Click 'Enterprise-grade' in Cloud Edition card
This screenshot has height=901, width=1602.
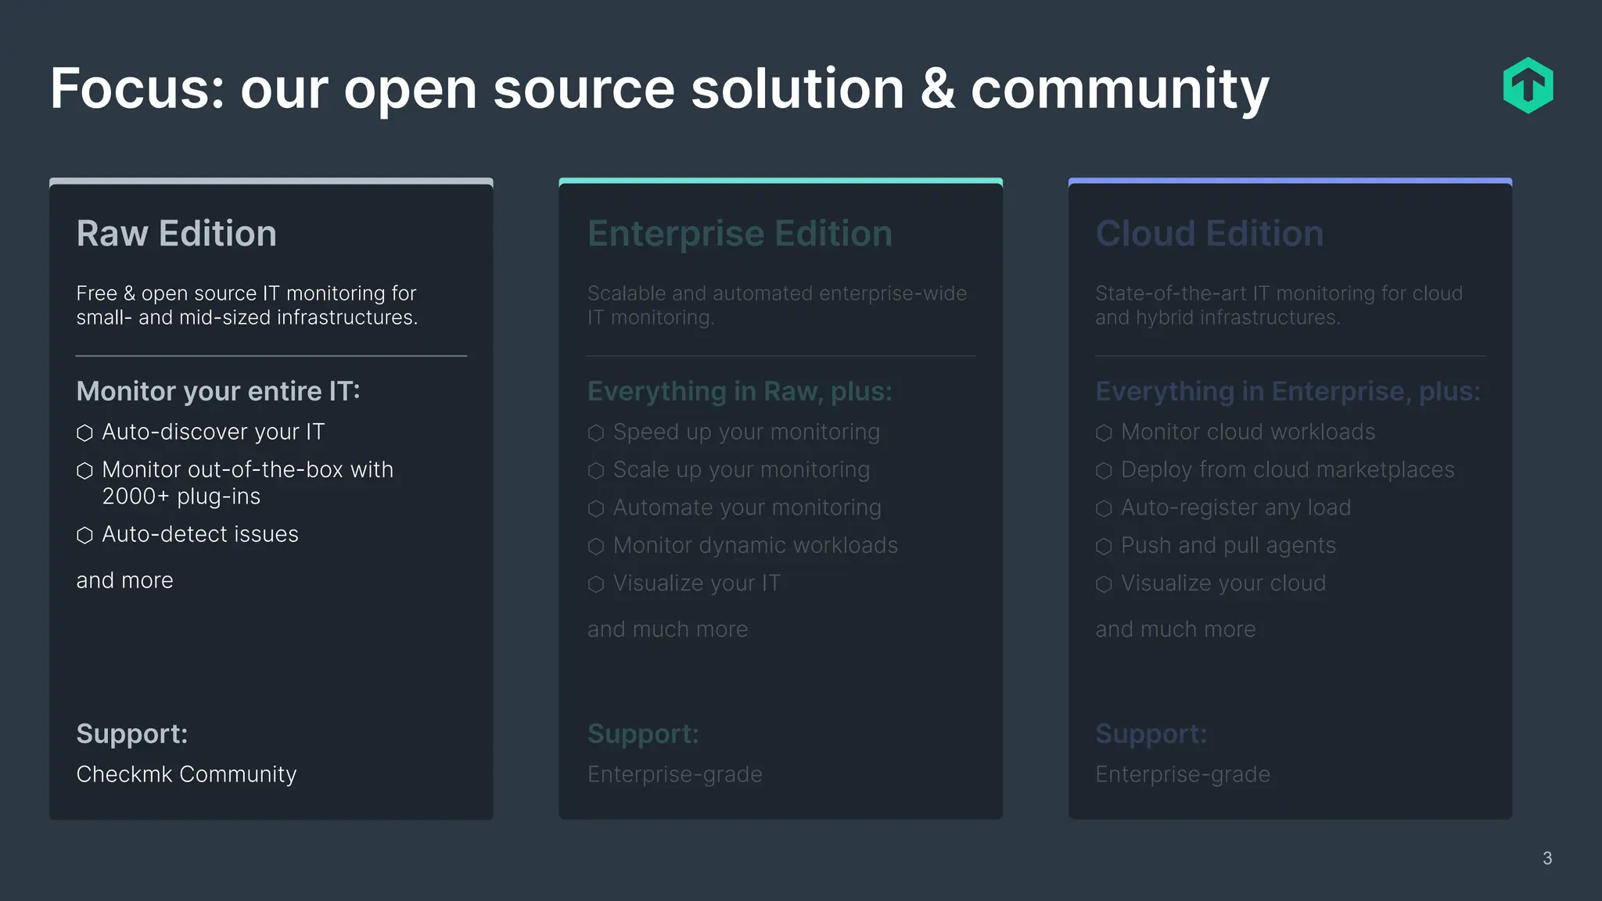click(x=1183, y=774)
